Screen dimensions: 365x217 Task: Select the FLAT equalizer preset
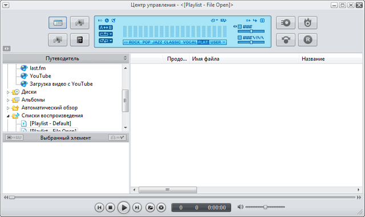coord(203,42)
